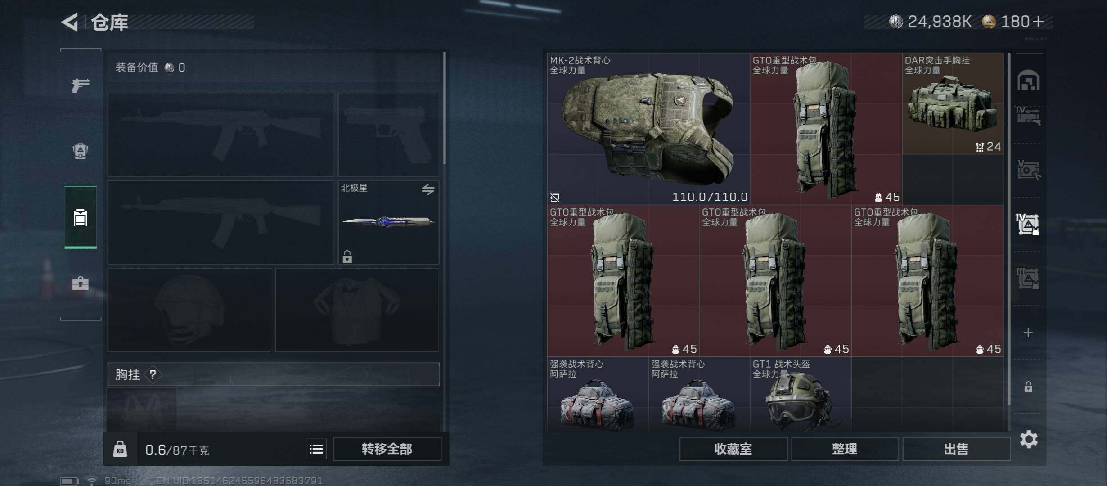The image size is (1107, 486).
Task: Click the 出售 sell button
Action: pos(956,449)
